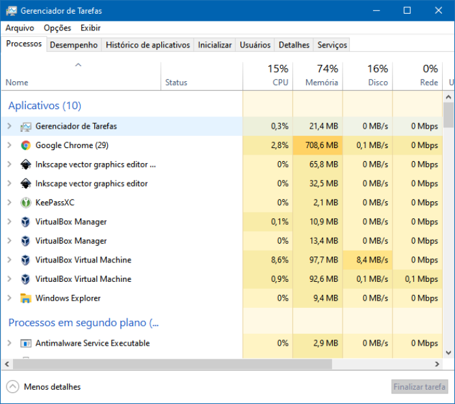Viewport: 455px width, 404px height.
Task: Switch to the Serviços tab
Action: pyautogui.click(x=332, y=45)
